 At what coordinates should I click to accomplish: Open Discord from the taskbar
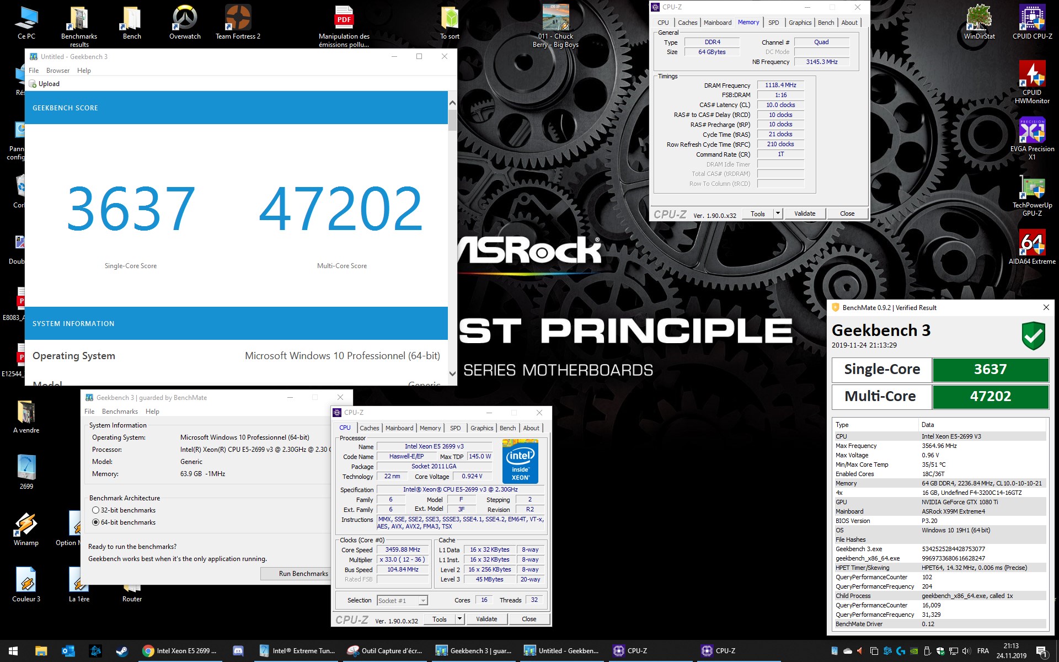[238, 651]
